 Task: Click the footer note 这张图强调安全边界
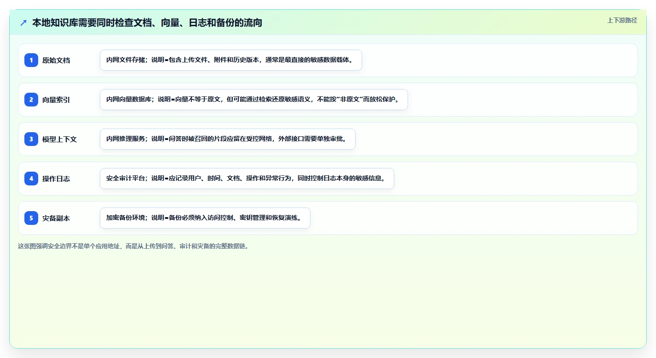133,246
